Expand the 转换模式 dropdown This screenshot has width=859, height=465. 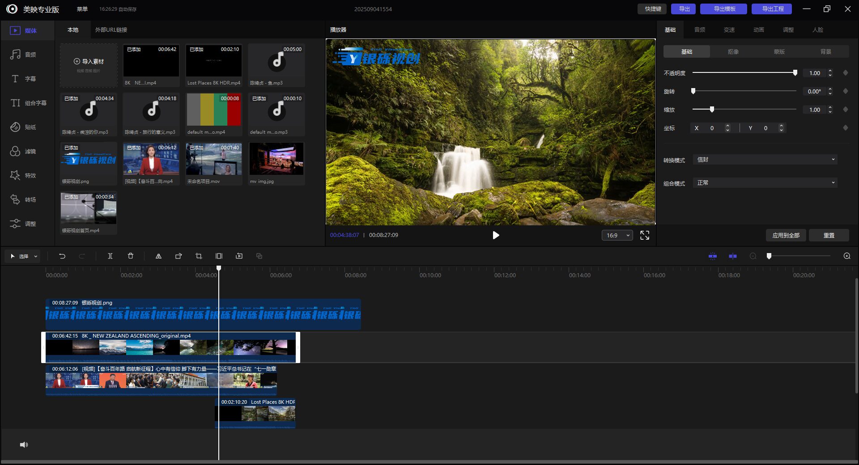coord(765,160)
